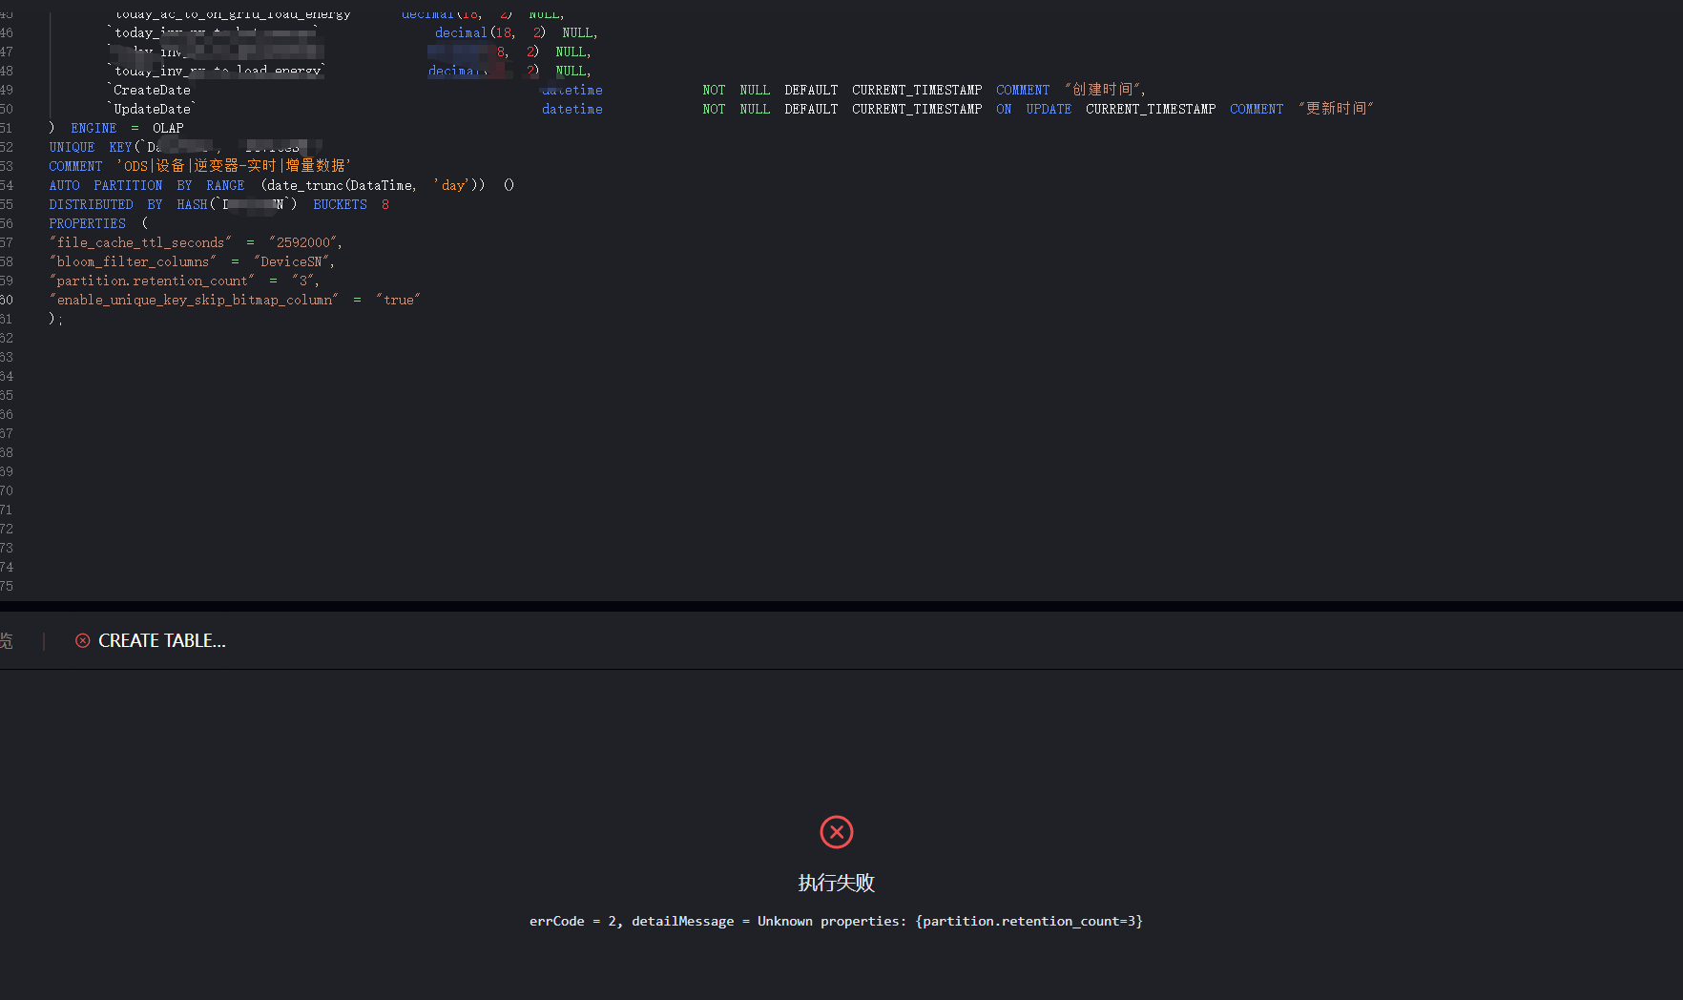This screenshot has height=1000, width=1683.
Task: Click the bloom_filter_columns property key
Action: [x=134, y=261]
